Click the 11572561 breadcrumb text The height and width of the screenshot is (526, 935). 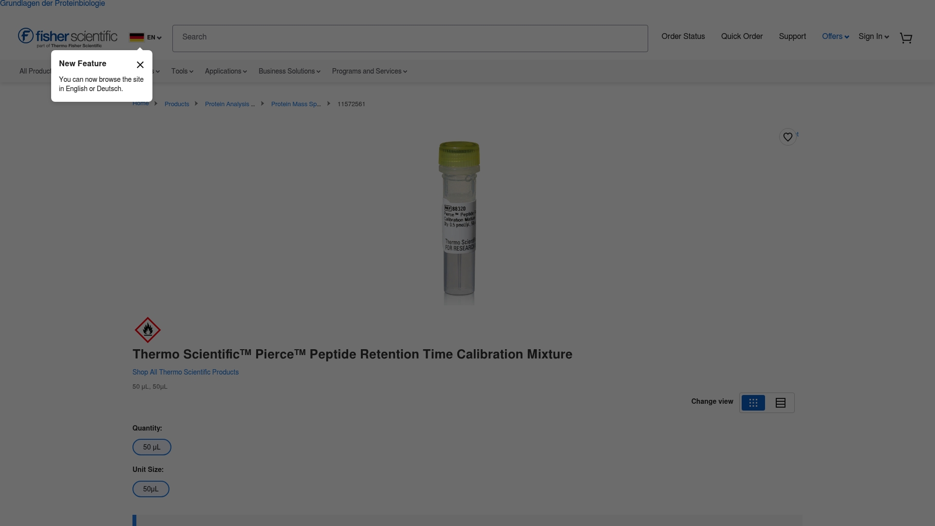pyautogui.click(x=351, y=104)
